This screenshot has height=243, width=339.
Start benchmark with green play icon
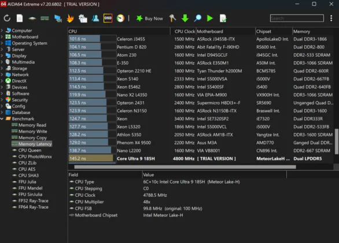210,19
